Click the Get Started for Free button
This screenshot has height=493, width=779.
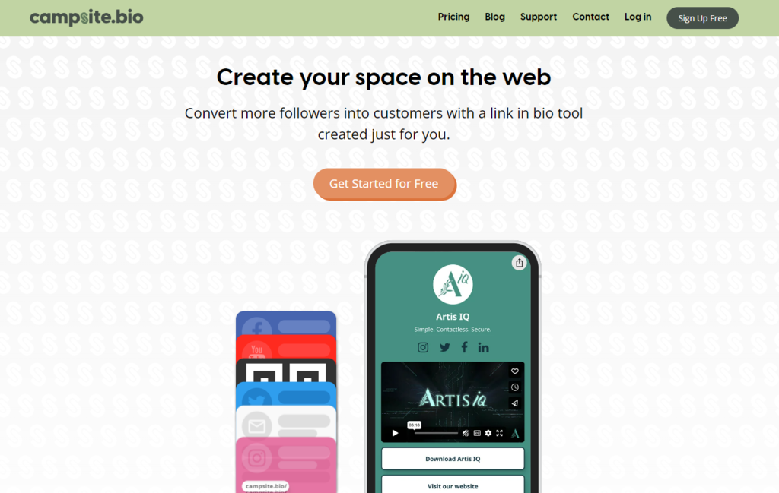coord(384,184)
